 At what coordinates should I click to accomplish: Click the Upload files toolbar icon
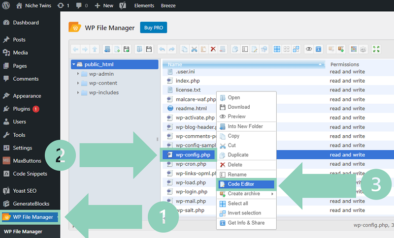[x=127, y=49]
